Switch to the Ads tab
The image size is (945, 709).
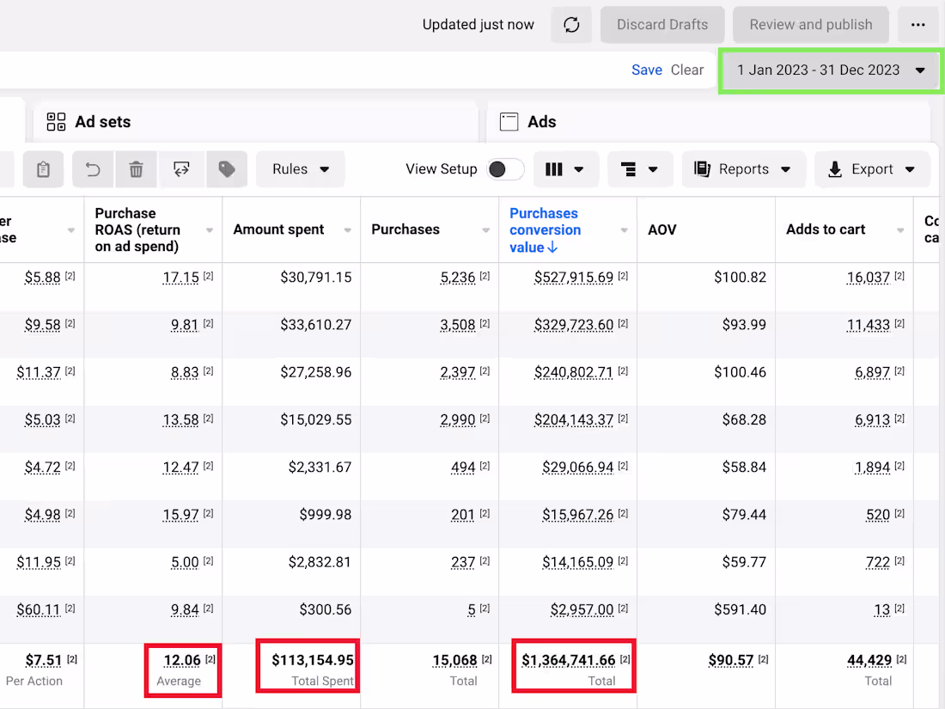coord(539,121)
